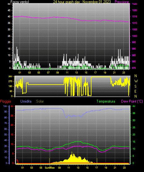The width and height of the screenshot is (144, 172).
Task: Click the Temperatura legend label
Action: 106,101
